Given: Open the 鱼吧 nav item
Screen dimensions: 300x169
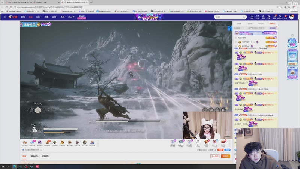Looking at the screenshot, I should pyautogui.click(x=63, y=17).
